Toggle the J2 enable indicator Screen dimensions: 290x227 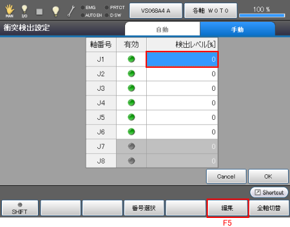click(x=131, y=74)
